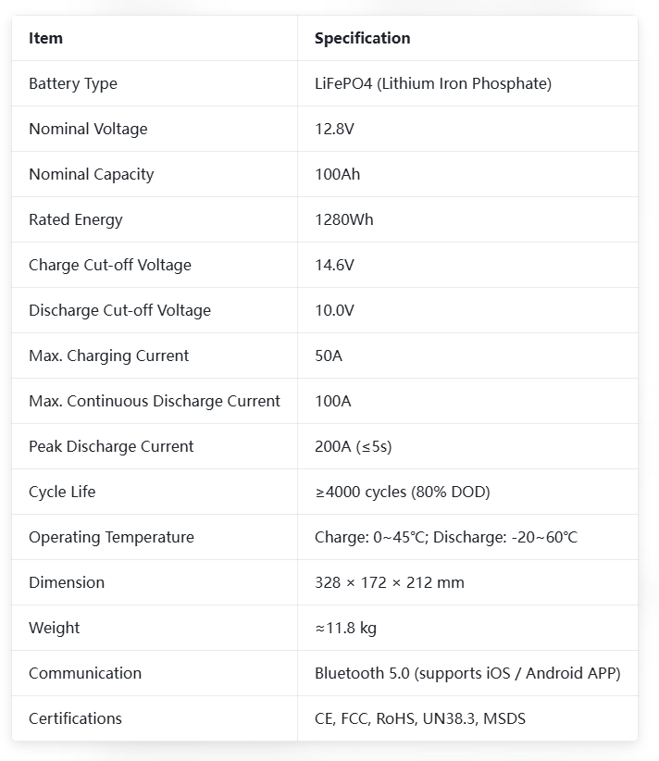The image size is (659, 761).
Task: Click the 328 × 172 × 212 mm dimension
Action: click(389, 582)
